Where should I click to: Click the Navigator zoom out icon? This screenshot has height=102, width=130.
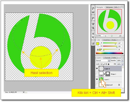point(105,36)
